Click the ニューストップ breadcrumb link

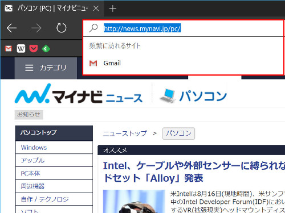125,133
